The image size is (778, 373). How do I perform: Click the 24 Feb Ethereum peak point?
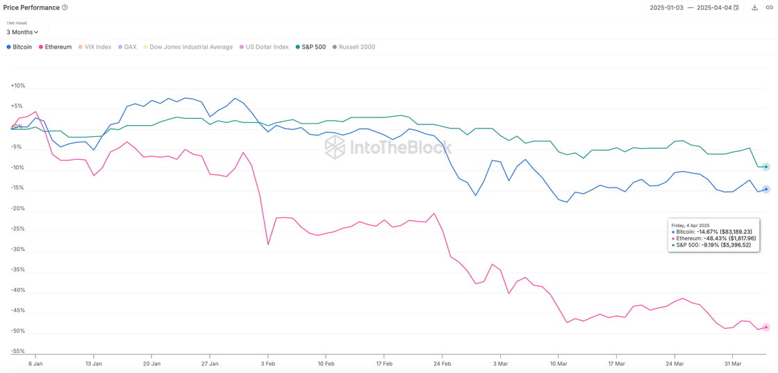click(x=434, y=213)
